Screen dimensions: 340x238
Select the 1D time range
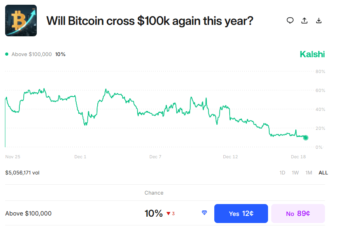pyautogui.click(x=282, y=172)
